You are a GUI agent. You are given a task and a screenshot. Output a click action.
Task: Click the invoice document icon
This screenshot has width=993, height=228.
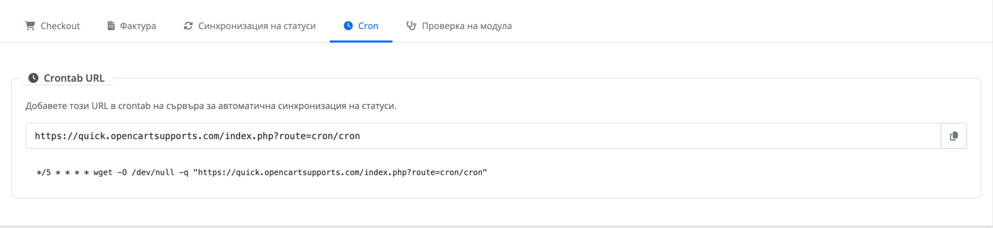[111, 26]
